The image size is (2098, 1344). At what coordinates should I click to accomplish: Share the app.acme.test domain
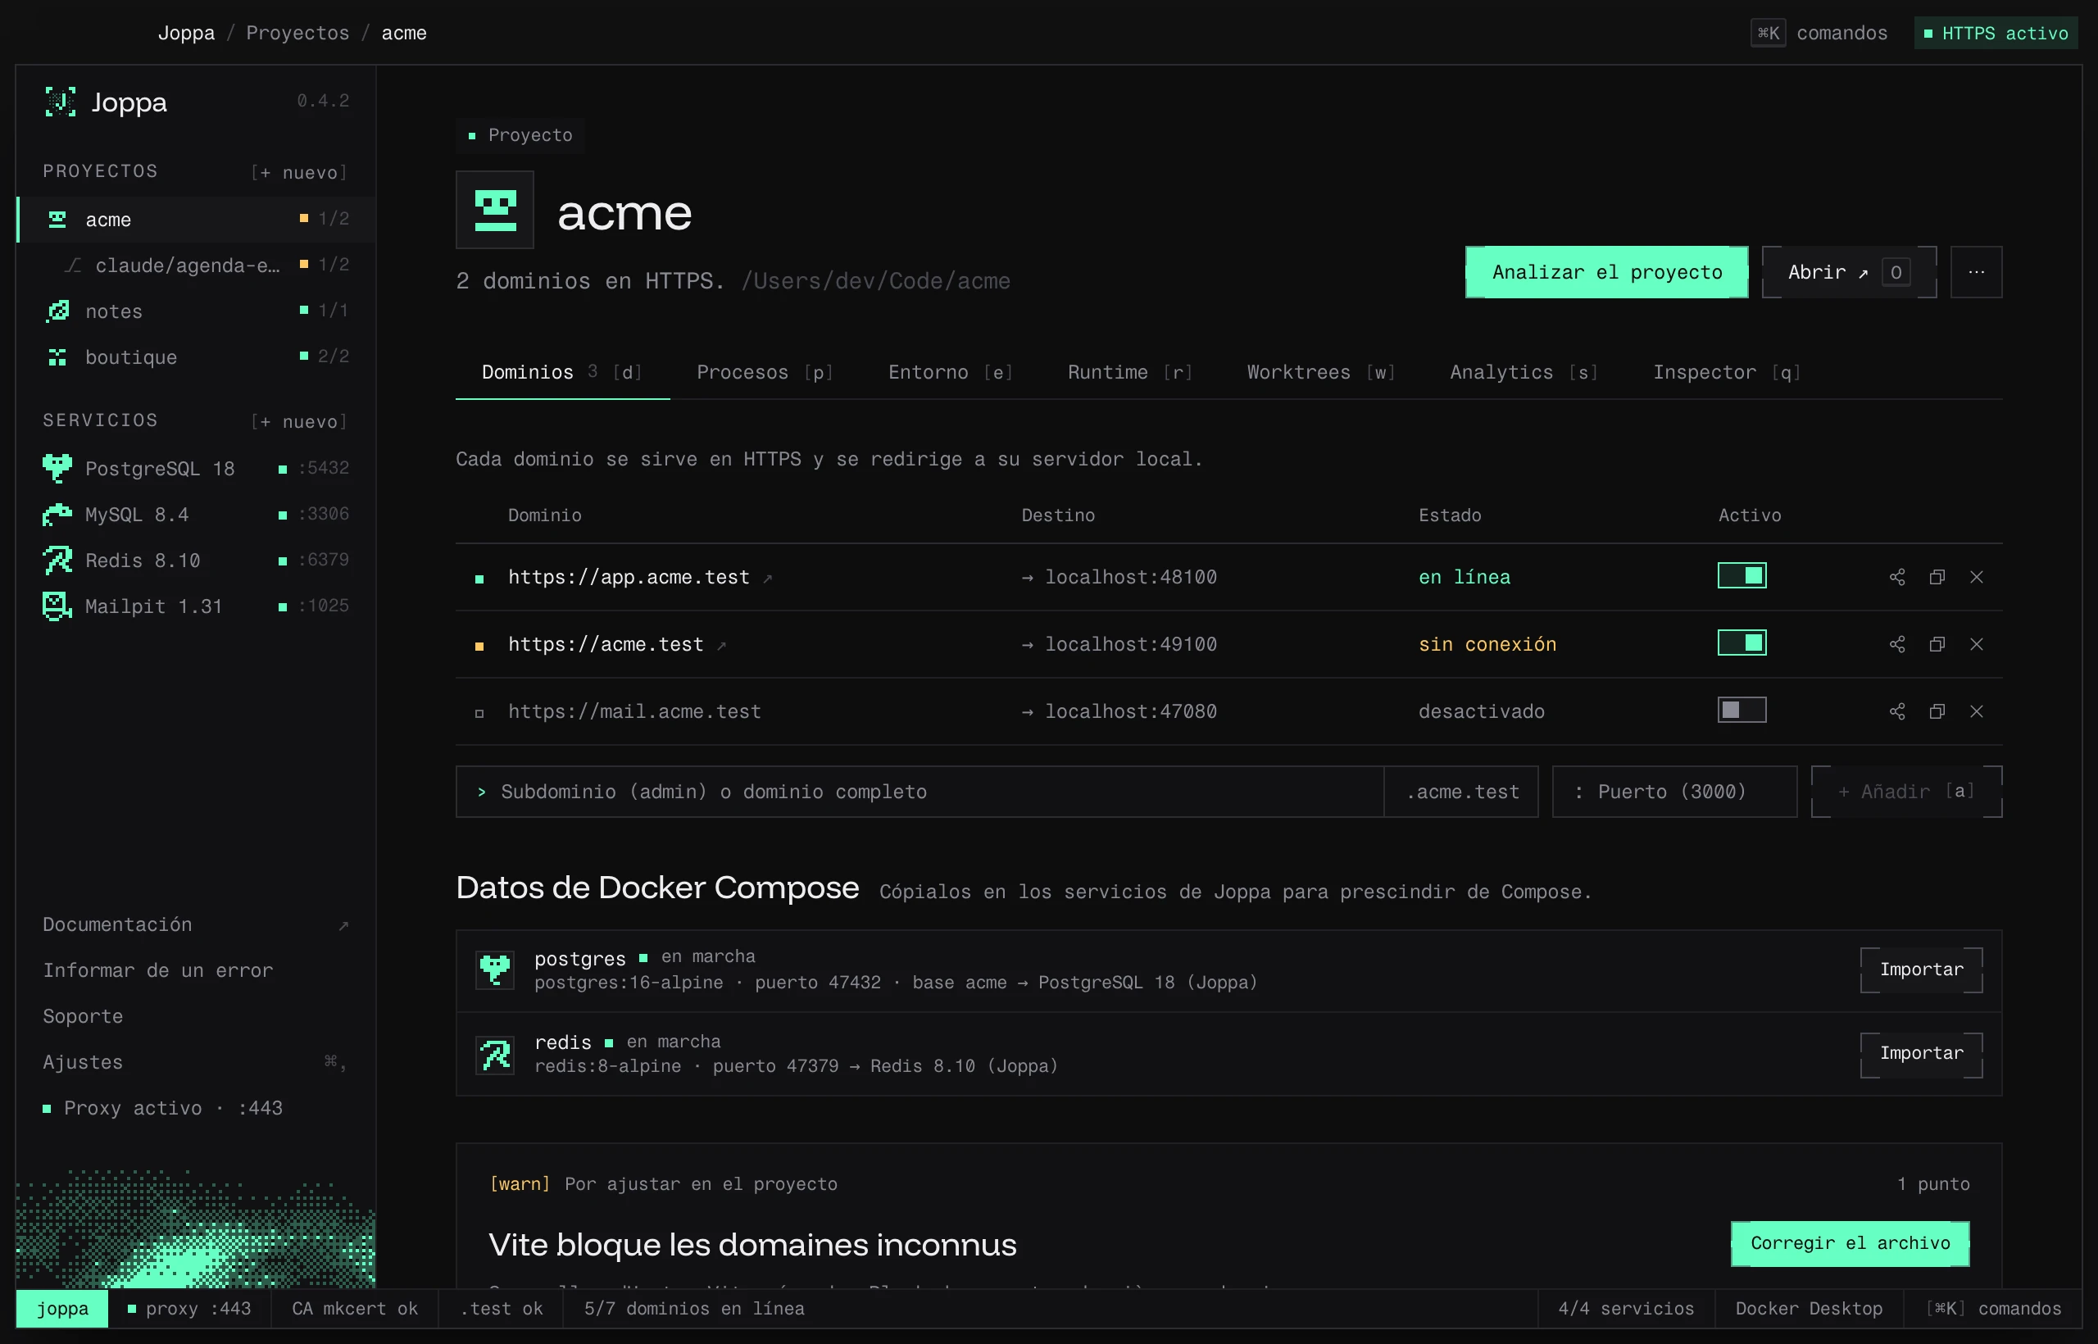(x=1897, y=577)
